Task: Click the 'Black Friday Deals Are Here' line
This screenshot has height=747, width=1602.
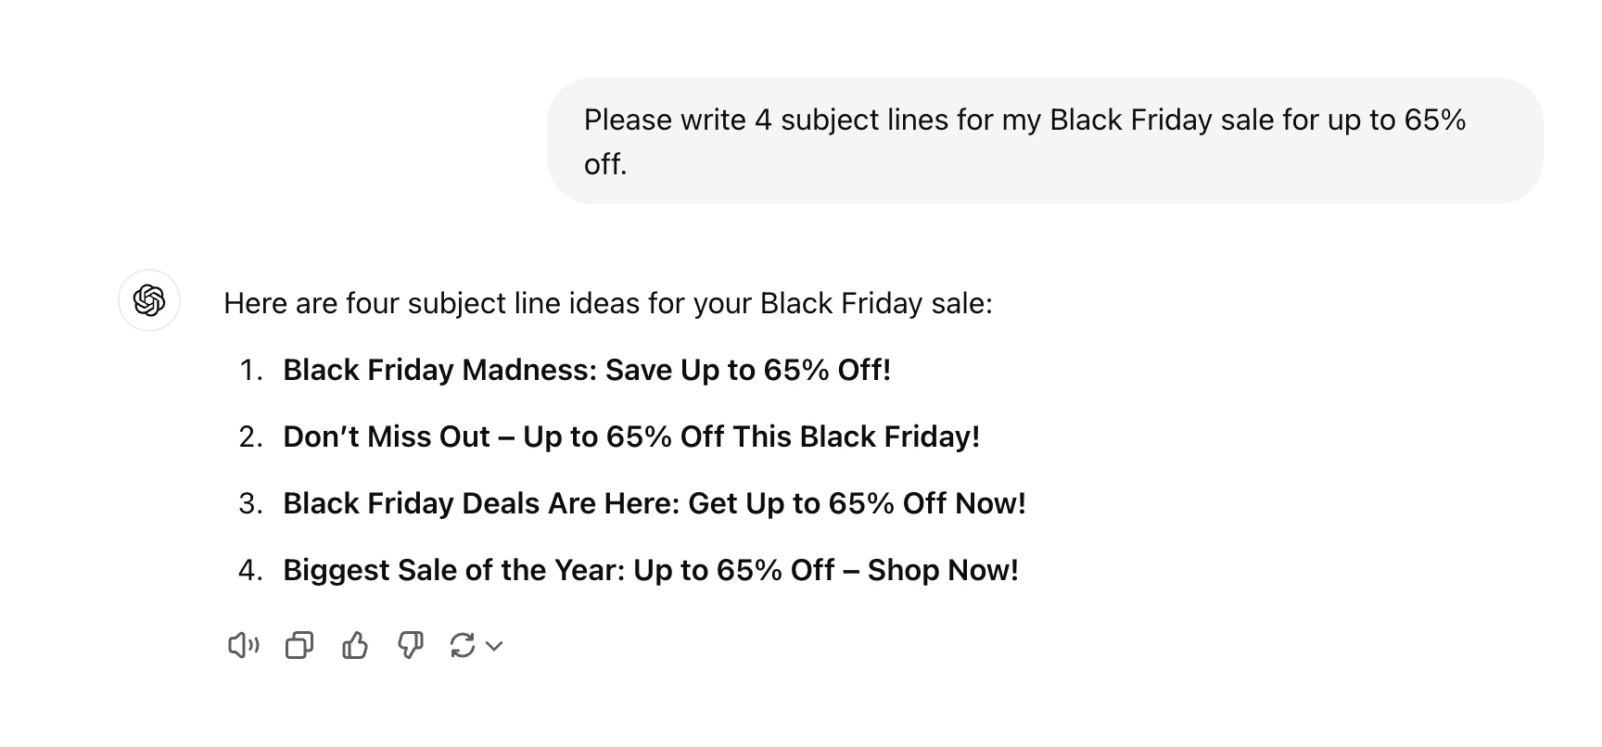Action: (654, 503)
